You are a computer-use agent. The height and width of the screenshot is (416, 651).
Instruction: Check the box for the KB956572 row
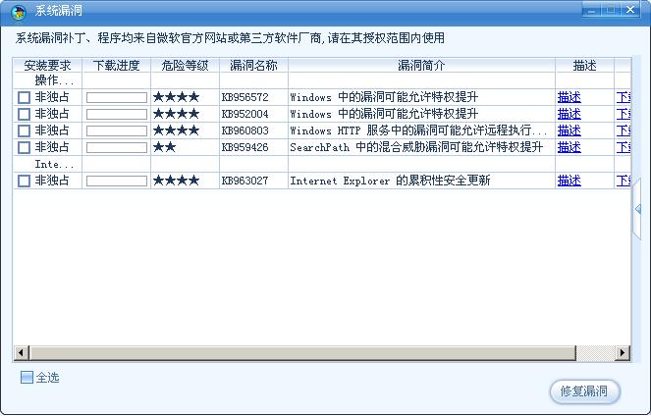click(x=25, y=97)
